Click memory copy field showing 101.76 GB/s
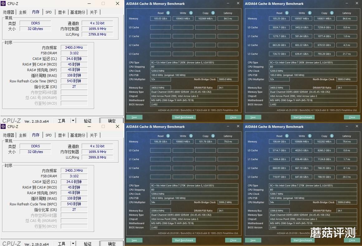362x246 pixels. click(205, 141)
